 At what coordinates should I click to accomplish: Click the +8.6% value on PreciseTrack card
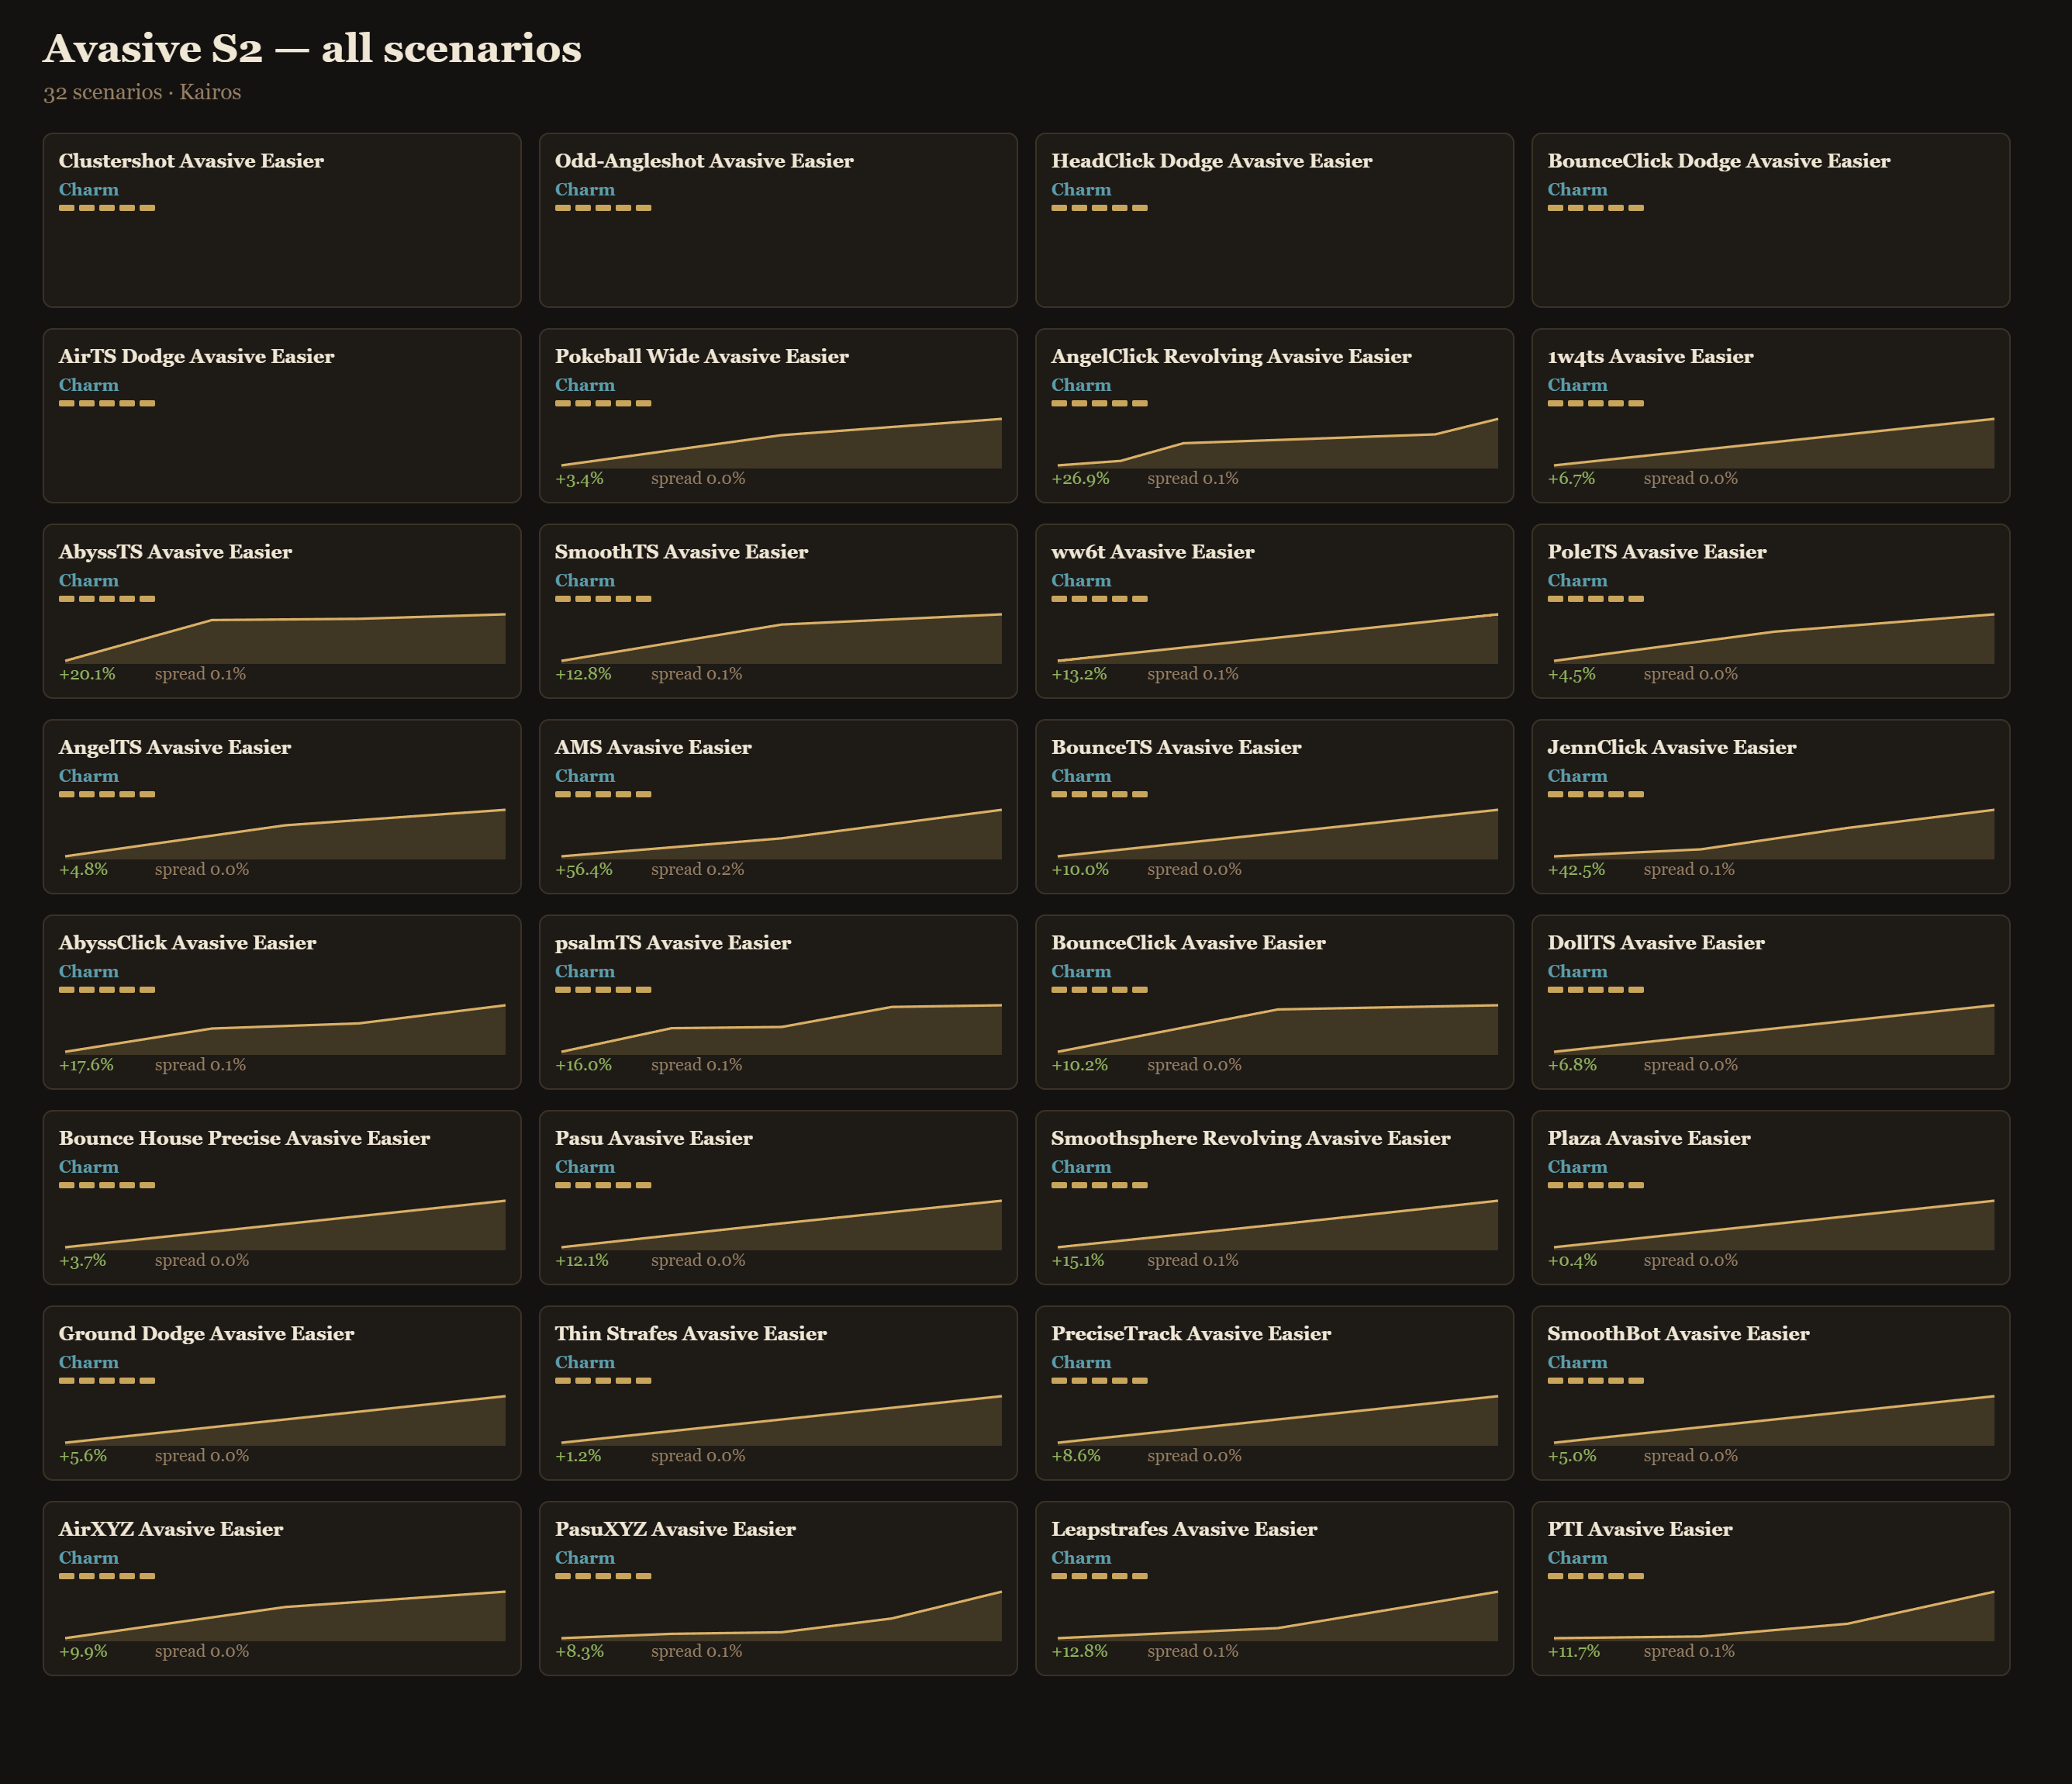click(1076, 1456)
